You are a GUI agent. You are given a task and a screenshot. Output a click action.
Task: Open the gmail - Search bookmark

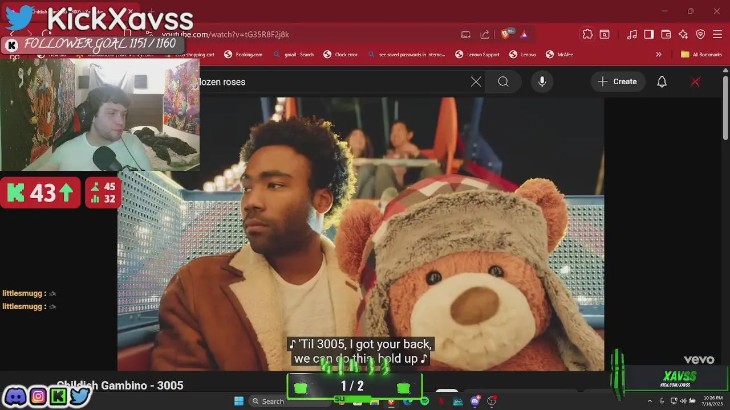[294, 55]
